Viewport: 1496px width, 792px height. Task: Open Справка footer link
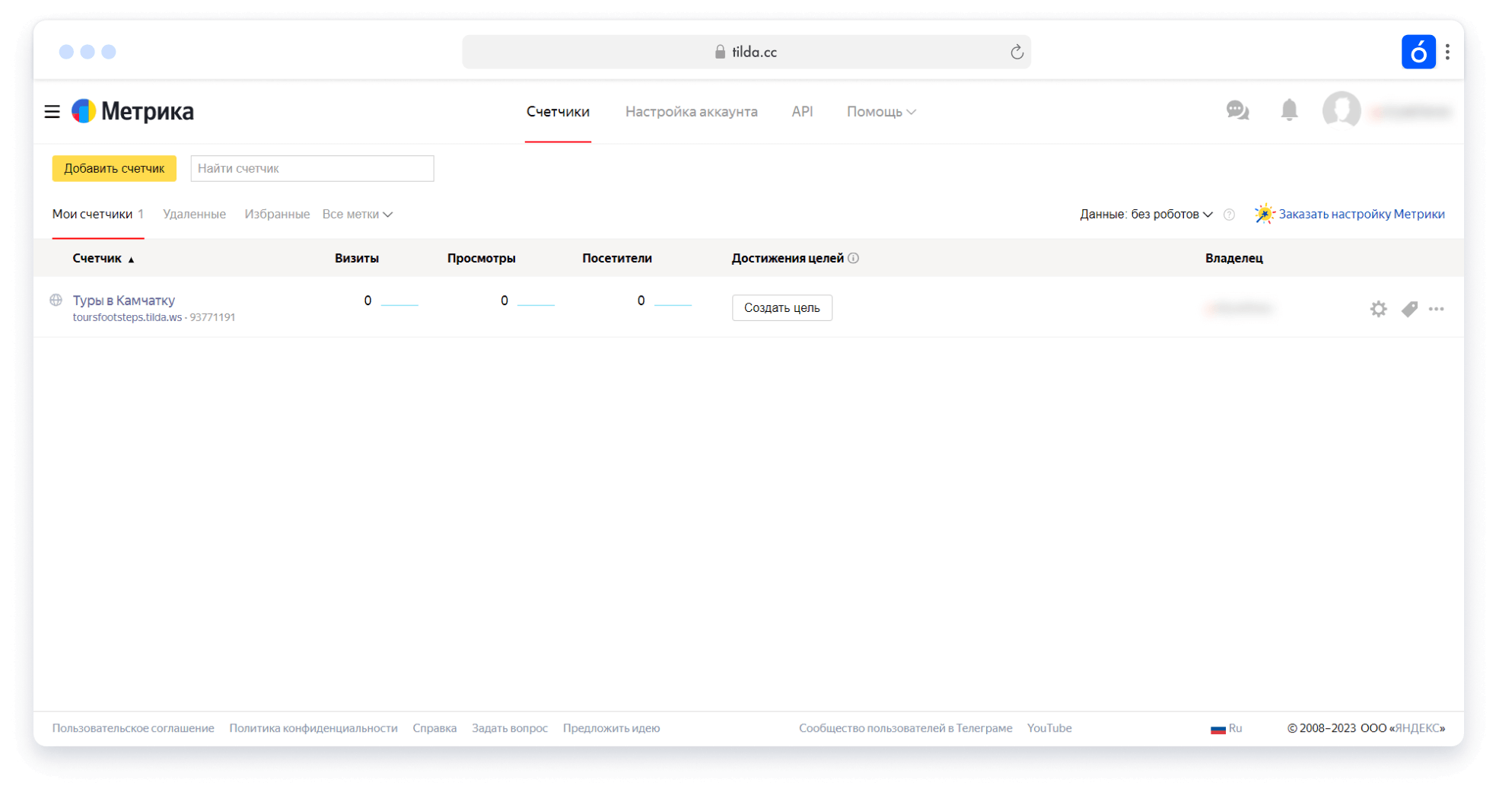[434, 728]
